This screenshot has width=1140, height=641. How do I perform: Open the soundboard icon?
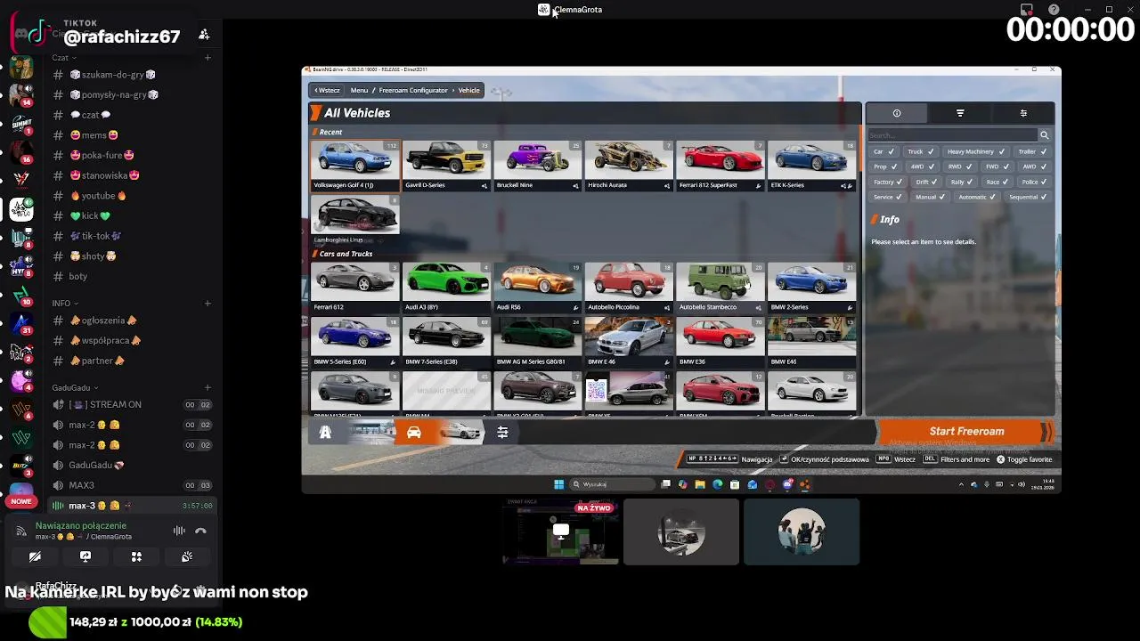(187, 556)
